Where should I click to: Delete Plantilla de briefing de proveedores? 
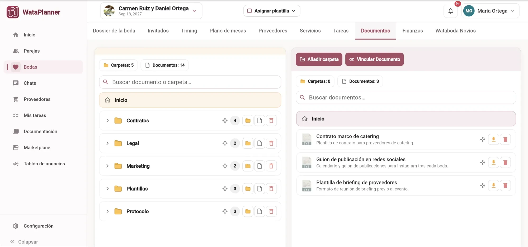[505, 185]
